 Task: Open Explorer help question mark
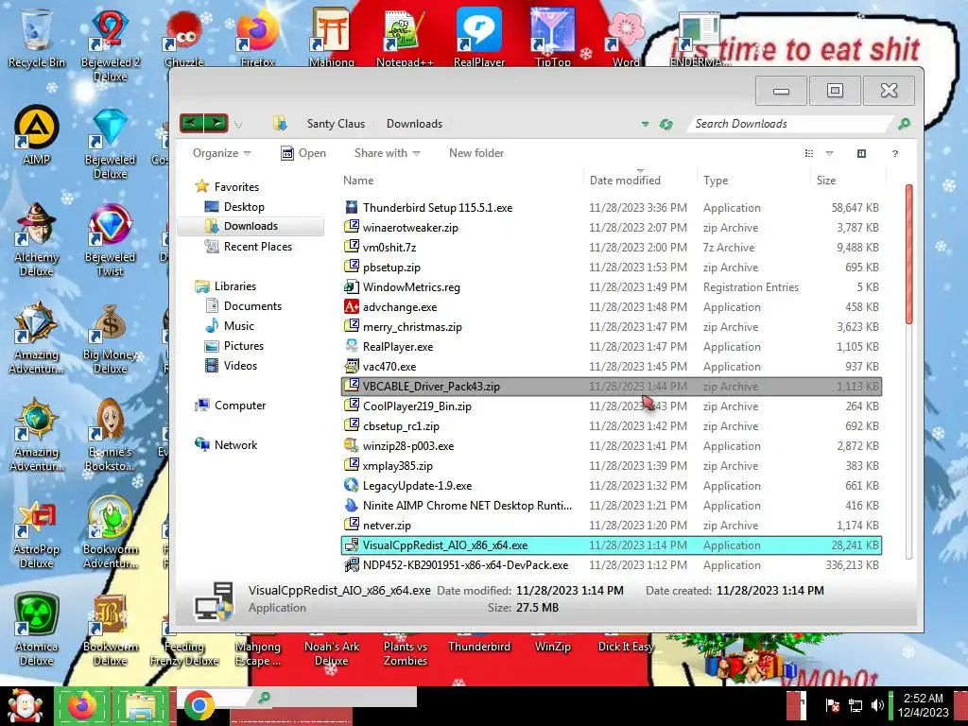(x=894, y=153)
